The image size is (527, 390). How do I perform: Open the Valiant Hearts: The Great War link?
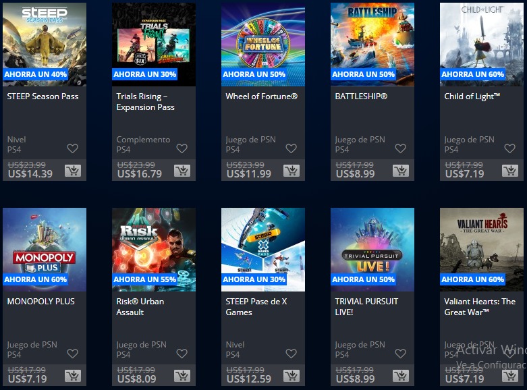click(480, 306)
